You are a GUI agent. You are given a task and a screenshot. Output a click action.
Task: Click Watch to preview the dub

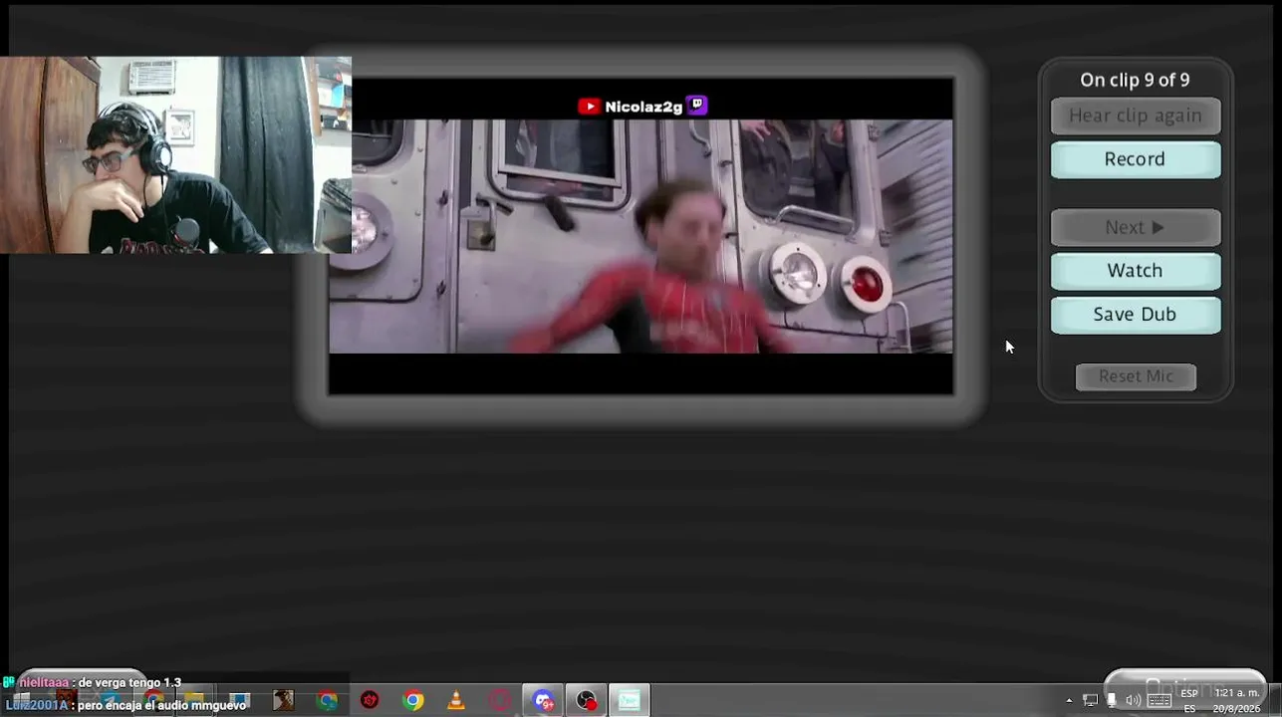tap(1135, 271)
